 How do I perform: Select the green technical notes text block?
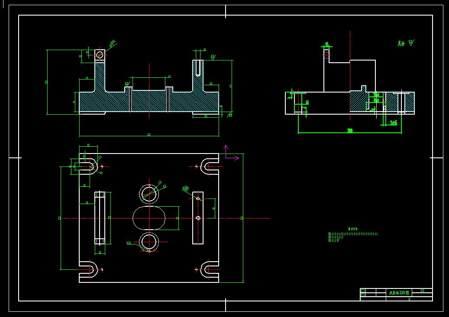pos(353,235)
